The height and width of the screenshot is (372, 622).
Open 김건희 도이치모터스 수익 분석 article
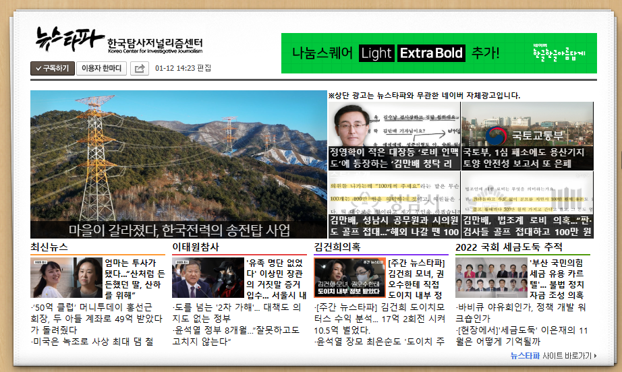380,319
